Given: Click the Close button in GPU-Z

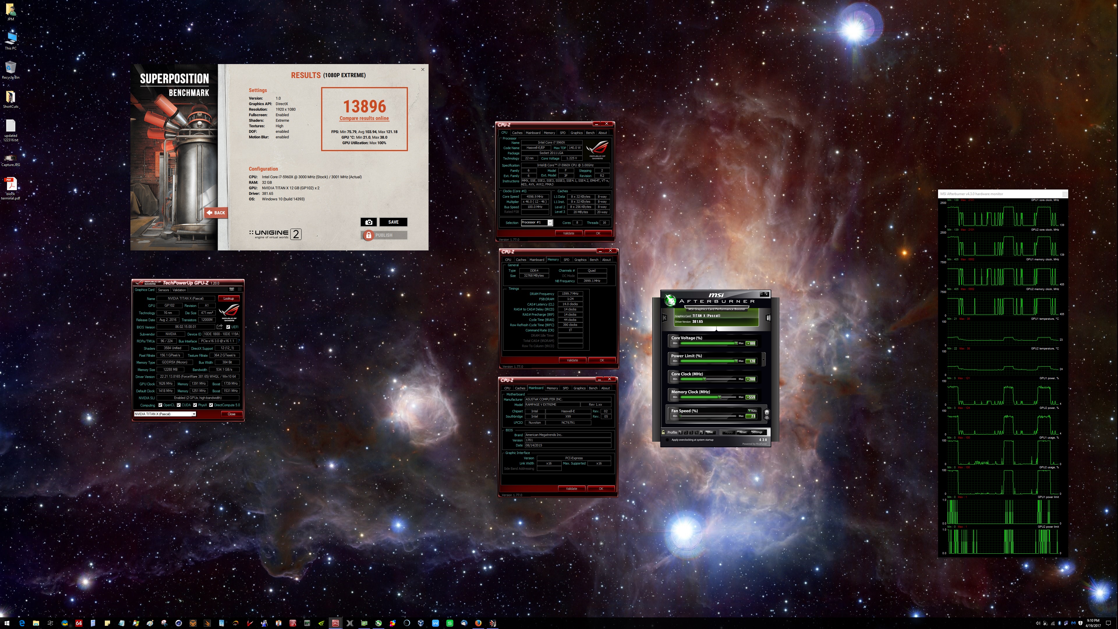Looking at the screenshot, I should coord(231,414).
